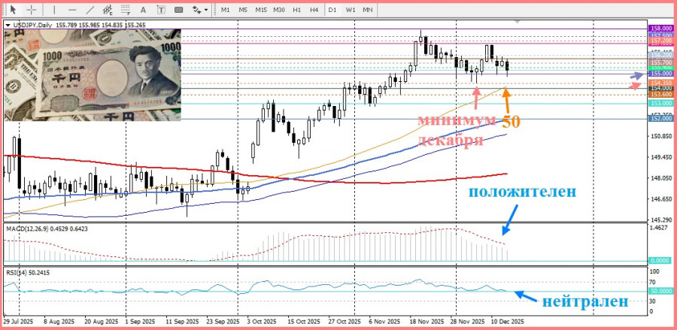The width and height of the screenshot is (677, 330).
Task: Click the MACD(12,26,9) indicator label
Action: [x=30, y=228]
